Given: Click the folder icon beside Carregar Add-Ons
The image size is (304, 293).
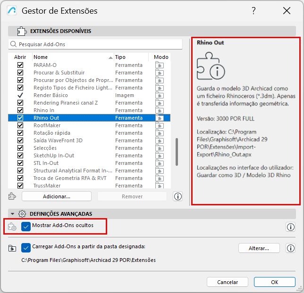Looking at the screenshot, I should tap(12, 248).
